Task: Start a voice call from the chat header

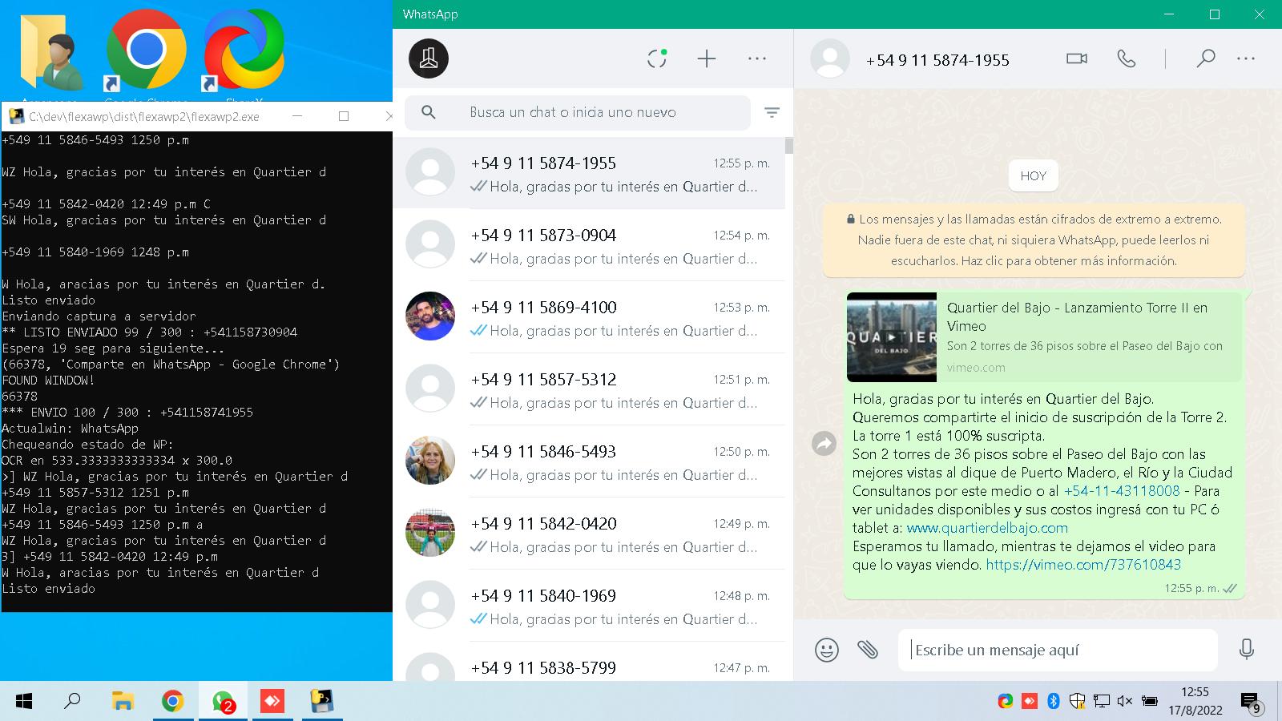Action: 1127,58
